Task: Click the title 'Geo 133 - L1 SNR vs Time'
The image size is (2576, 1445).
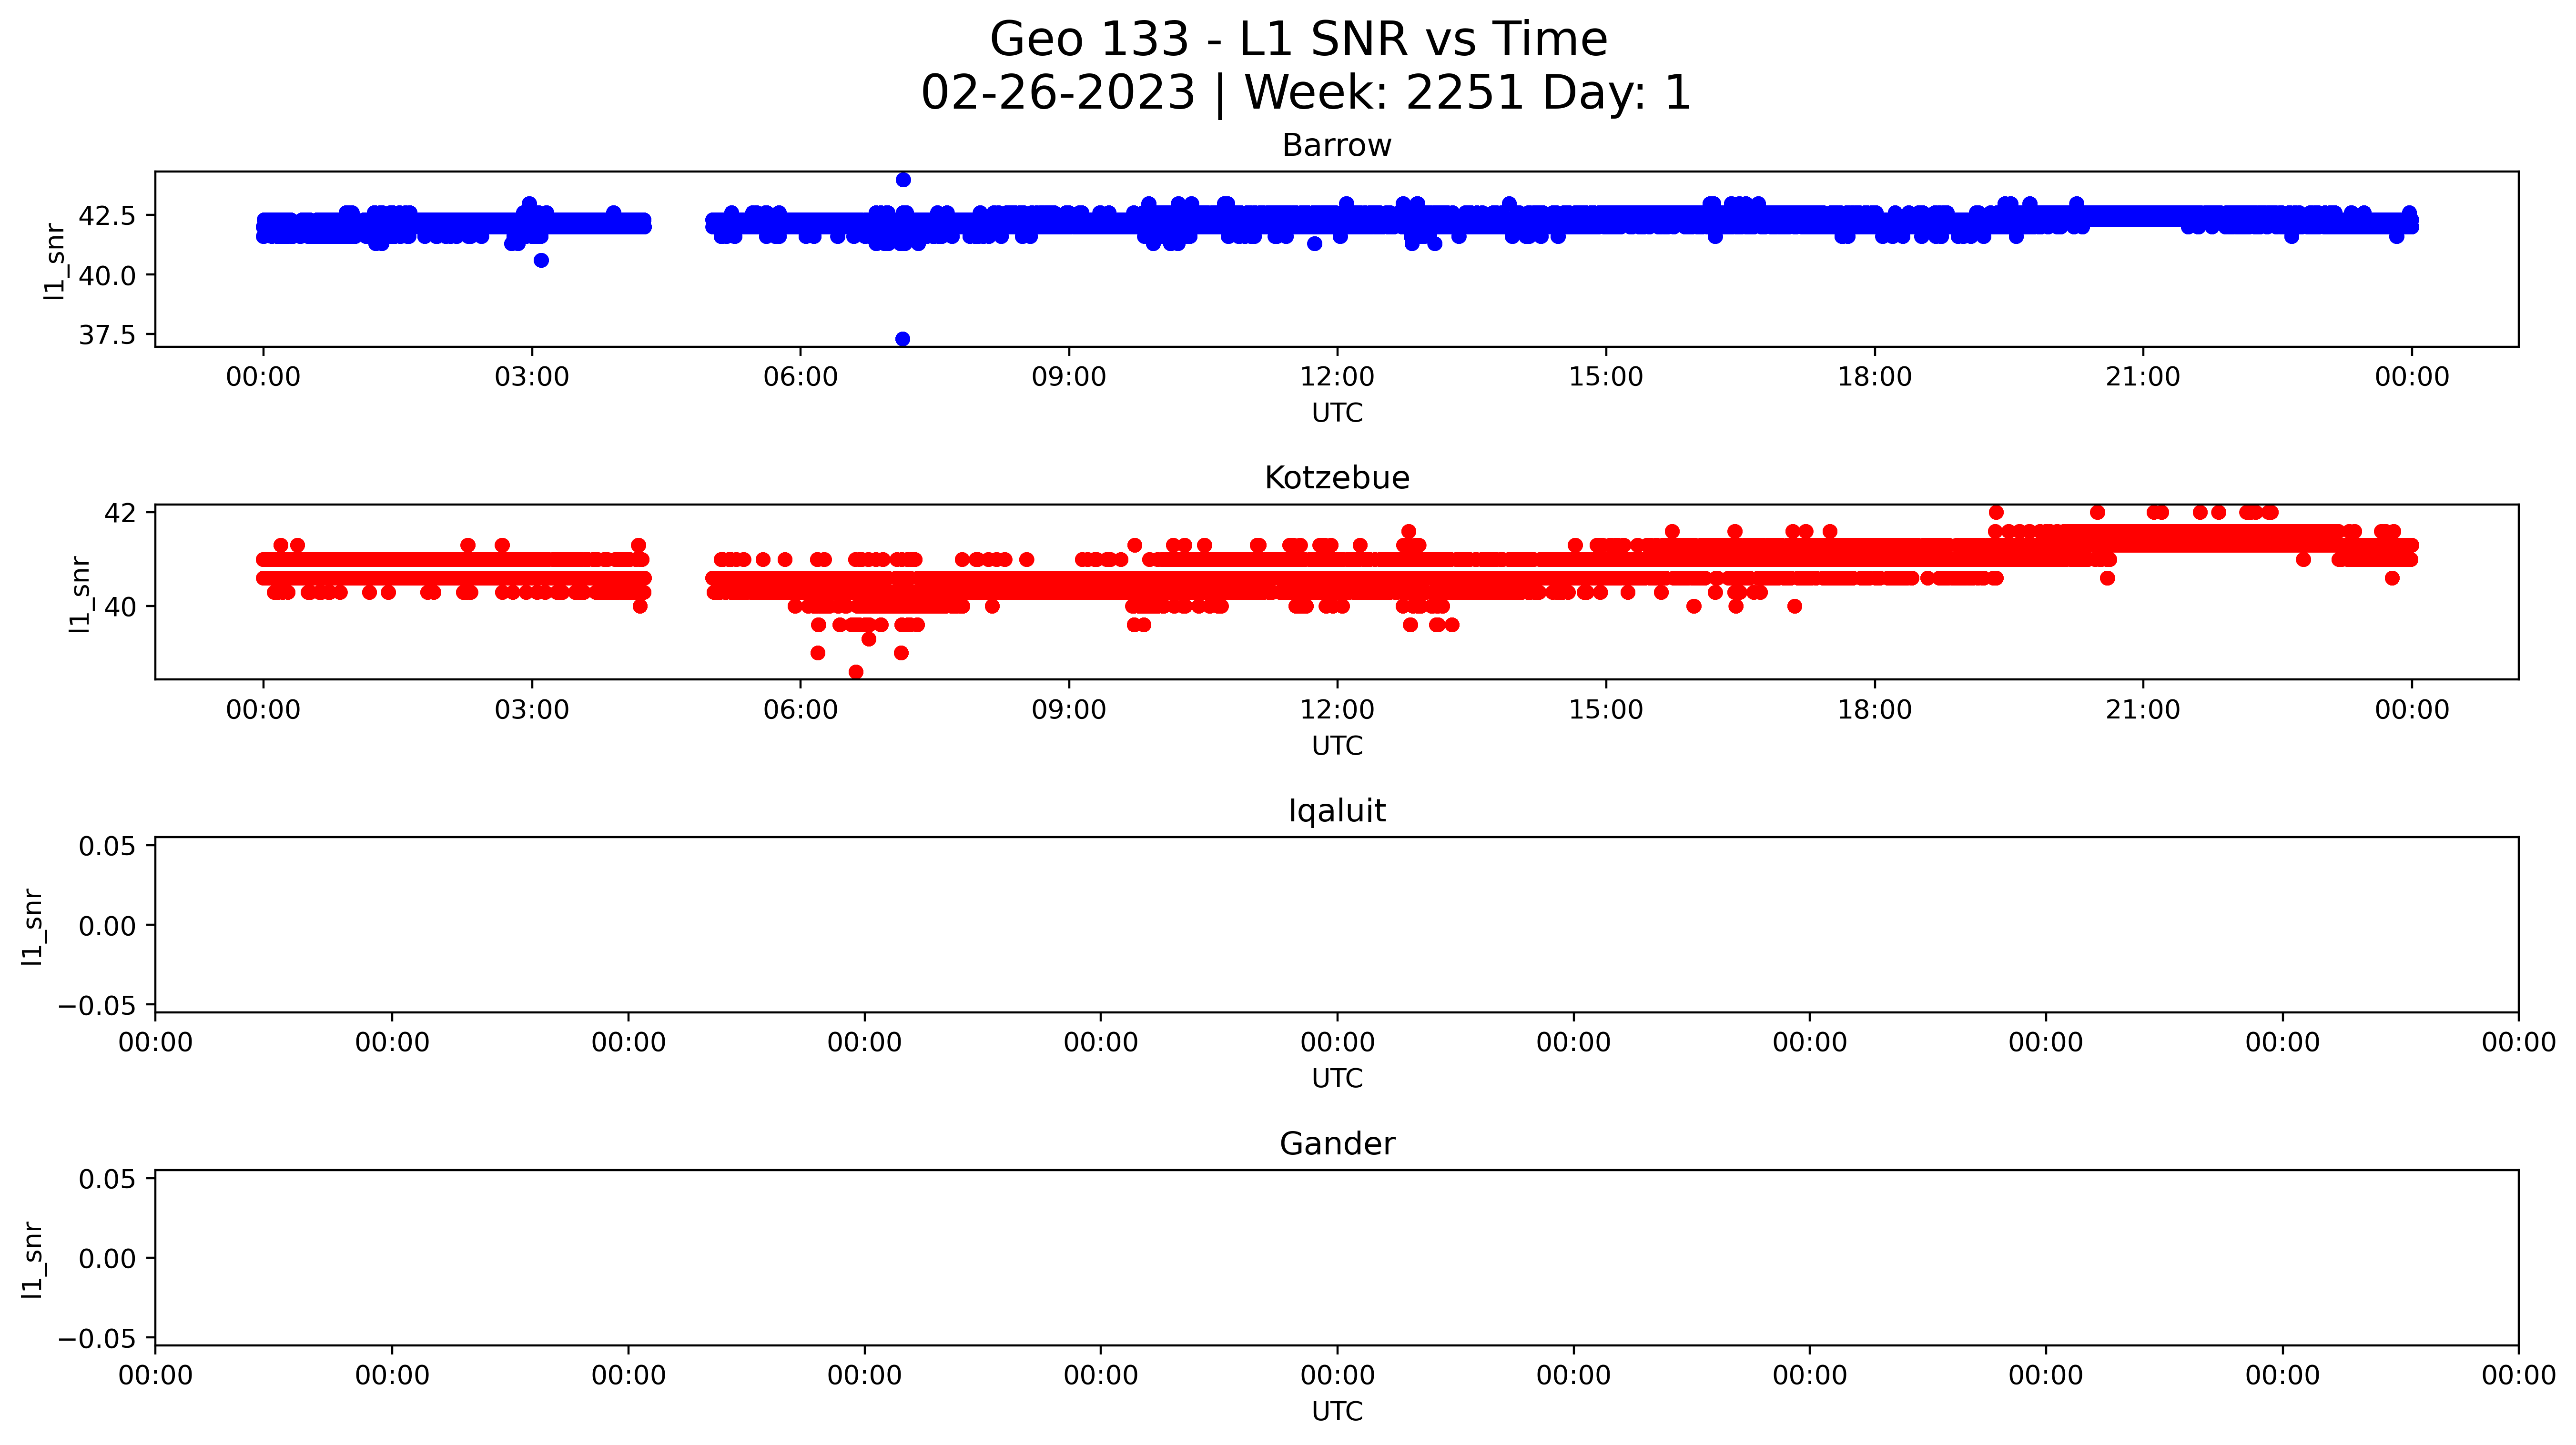Action: pos(1298,40)
